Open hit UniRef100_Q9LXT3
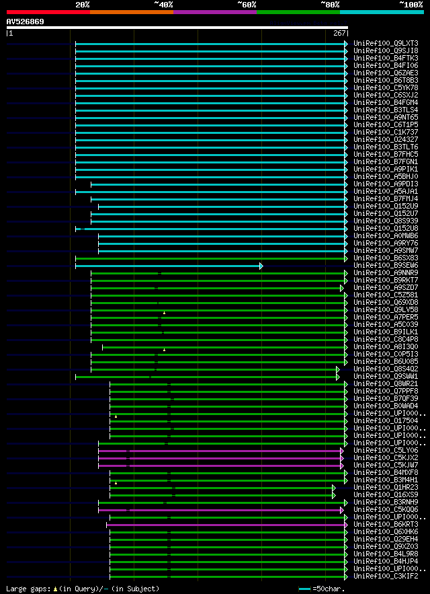 point(386,44)
